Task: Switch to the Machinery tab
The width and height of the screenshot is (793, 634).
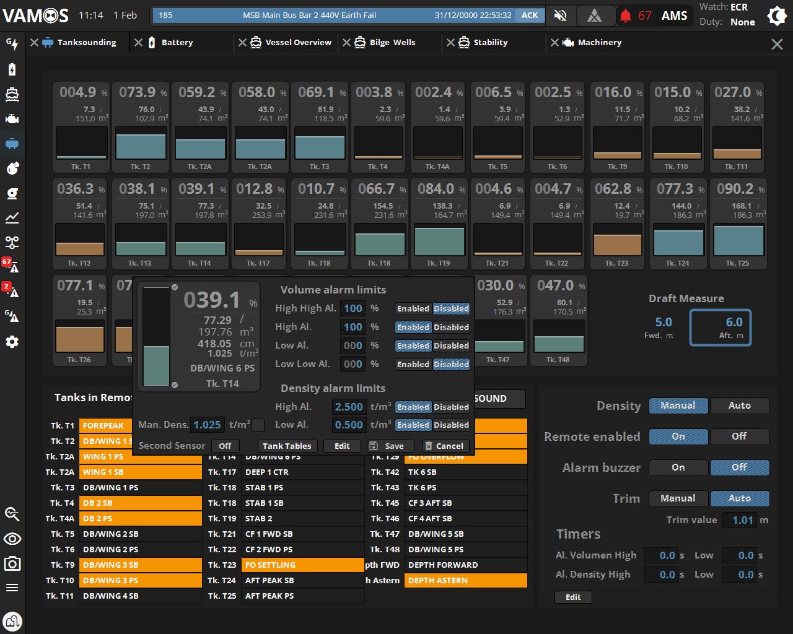Action: (x=600, y=42)
